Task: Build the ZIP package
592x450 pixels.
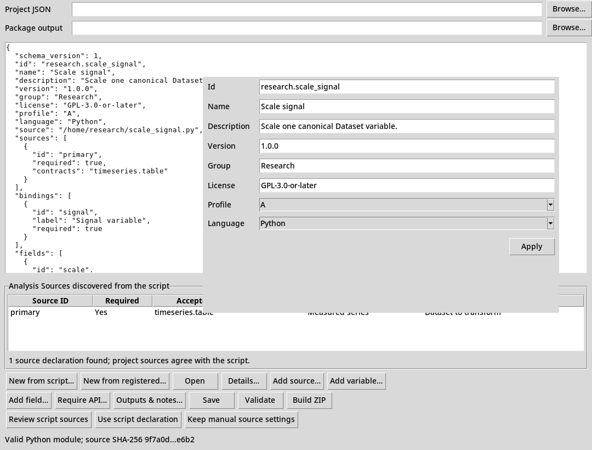Action: pos(309,400)
